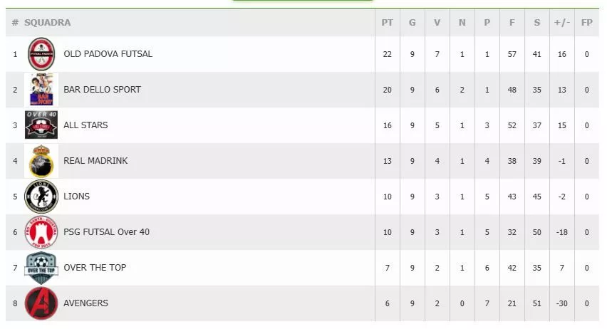The height and width of the screenshot is (329, 607).
Task: Click PSG FUTSAL Over 40 name
Action: point(106,232)
